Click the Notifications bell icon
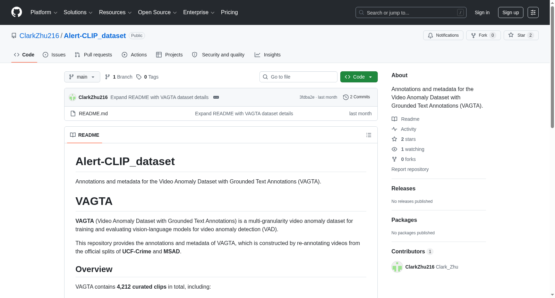Viewport: 555px width, 298px height. coord(430,35)
